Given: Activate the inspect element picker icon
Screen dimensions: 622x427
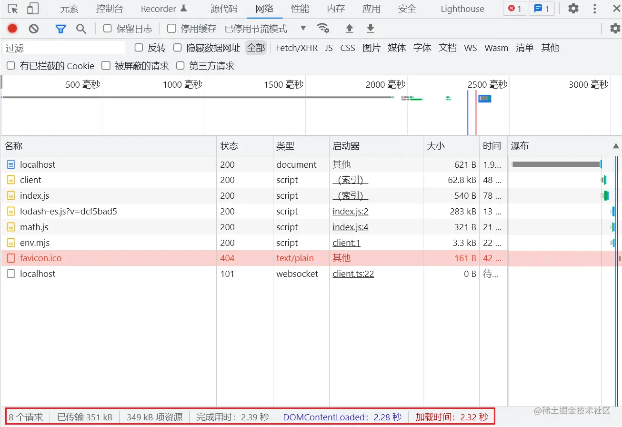Looking at the screenshot, I should tap(13, 9).
